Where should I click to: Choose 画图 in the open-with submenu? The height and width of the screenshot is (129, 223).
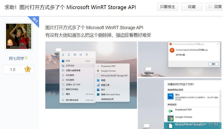[x=112, y=80]
